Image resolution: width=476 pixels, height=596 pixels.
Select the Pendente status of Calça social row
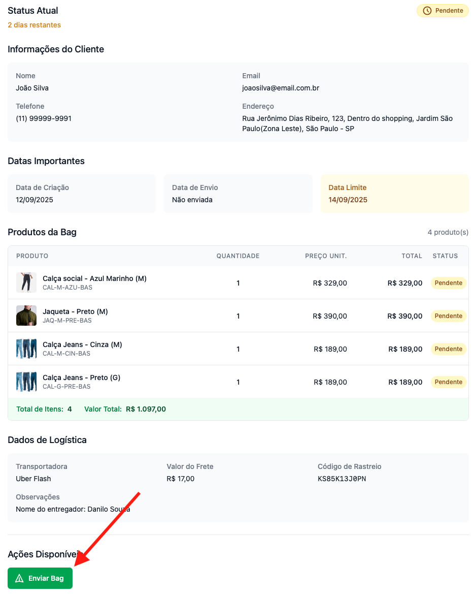click(448, 283)
